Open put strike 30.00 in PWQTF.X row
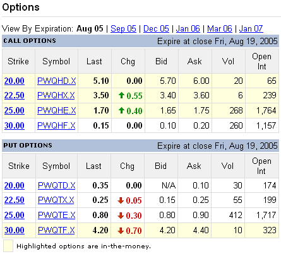 pos(15,230)
